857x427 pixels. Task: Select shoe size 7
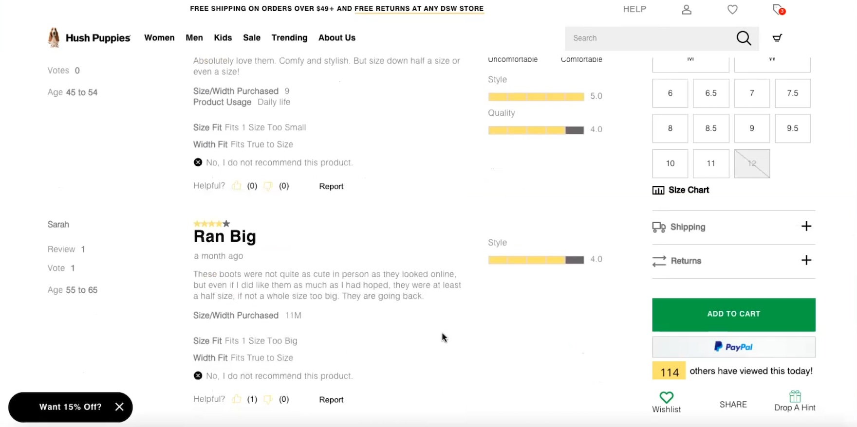(752, 93)
